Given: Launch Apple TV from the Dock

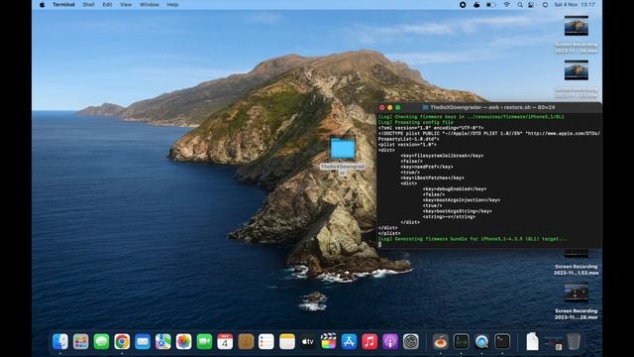Looking at the screenshot, I should click(308, 341).
